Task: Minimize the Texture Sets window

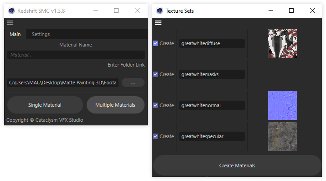Action: click(271, 10)
